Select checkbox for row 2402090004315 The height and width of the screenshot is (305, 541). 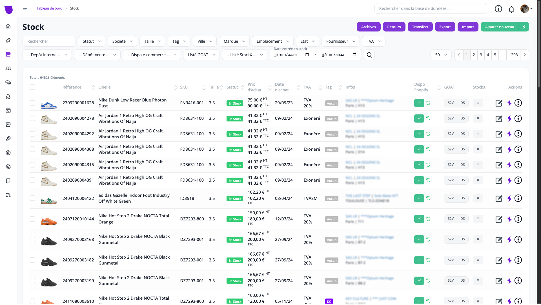click(x=32, y=165)
